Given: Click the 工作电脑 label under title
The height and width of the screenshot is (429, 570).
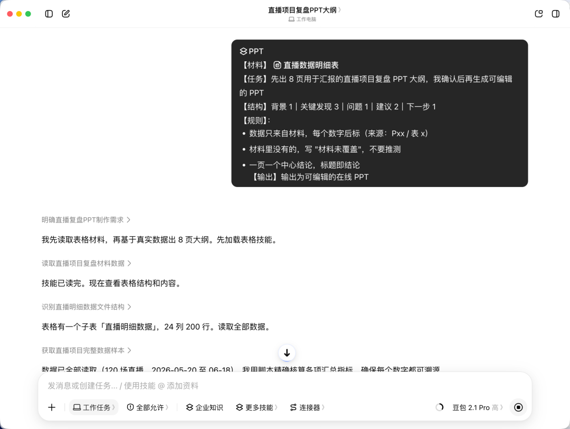Looking at the screenshot, I should (302, 20).
